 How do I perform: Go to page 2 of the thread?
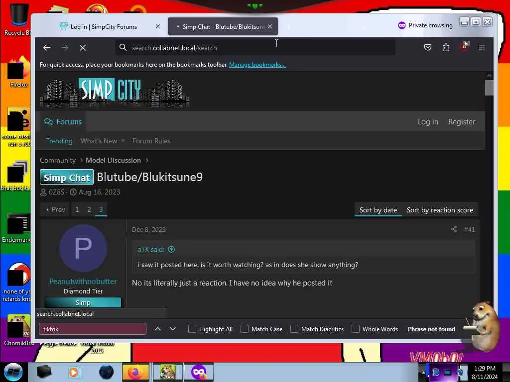(x=89, y=209)
